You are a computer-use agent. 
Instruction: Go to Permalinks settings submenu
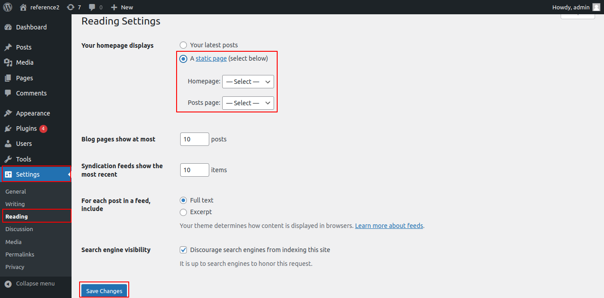[20, 254]
